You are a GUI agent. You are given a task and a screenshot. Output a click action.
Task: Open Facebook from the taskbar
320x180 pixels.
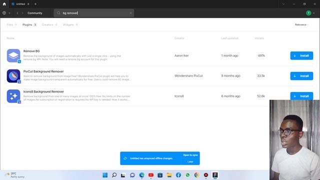[178, 175]
